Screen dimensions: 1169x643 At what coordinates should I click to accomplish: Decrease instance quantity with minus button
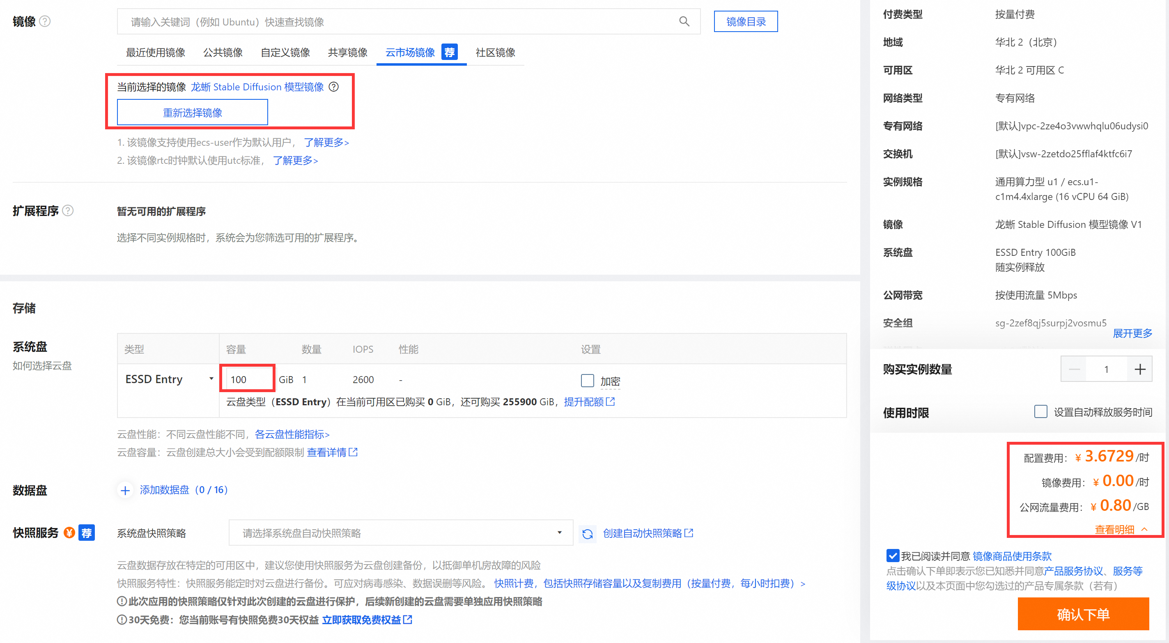[1074, 370]
